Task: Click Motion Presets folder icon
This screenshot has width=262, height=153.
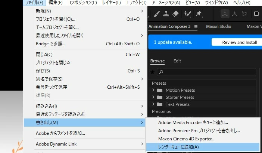Action: pyautogui.click(x=160, y=90)
